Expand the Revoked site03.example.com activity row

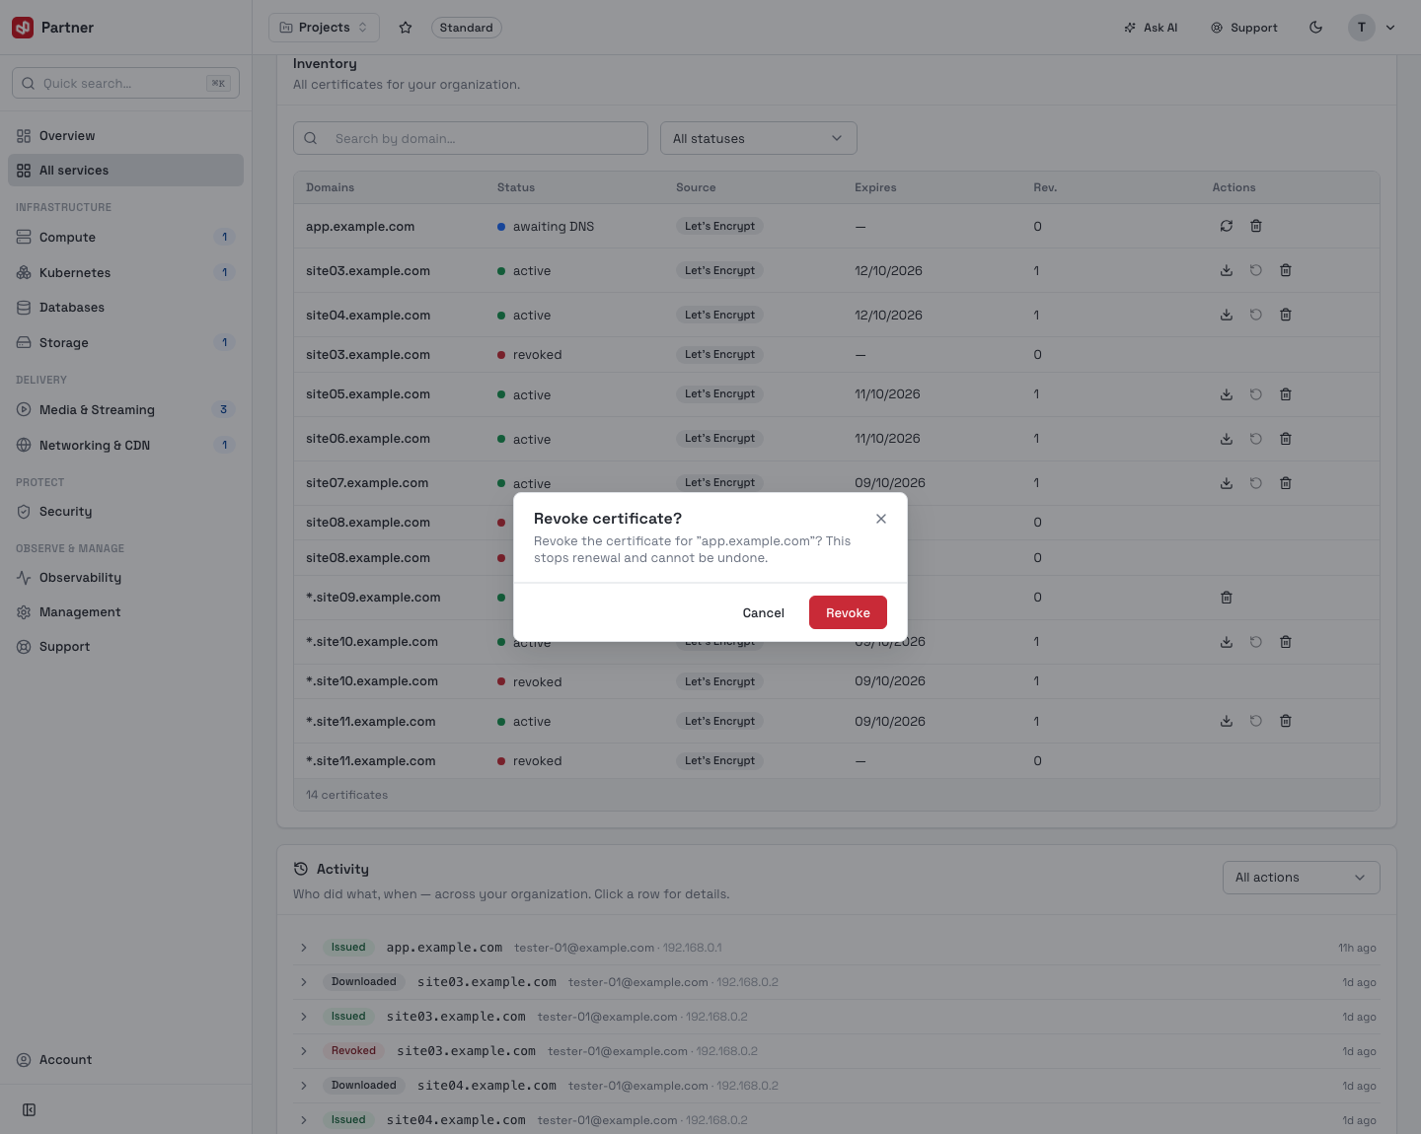304,1051
